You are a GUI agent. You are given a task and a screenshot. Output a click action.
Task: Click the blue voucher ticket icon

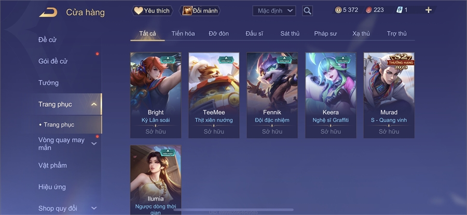pyautogui.click(x=400, y=10)
